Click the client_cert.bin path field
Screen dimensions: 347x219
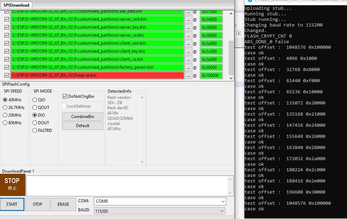click(97, 43)
